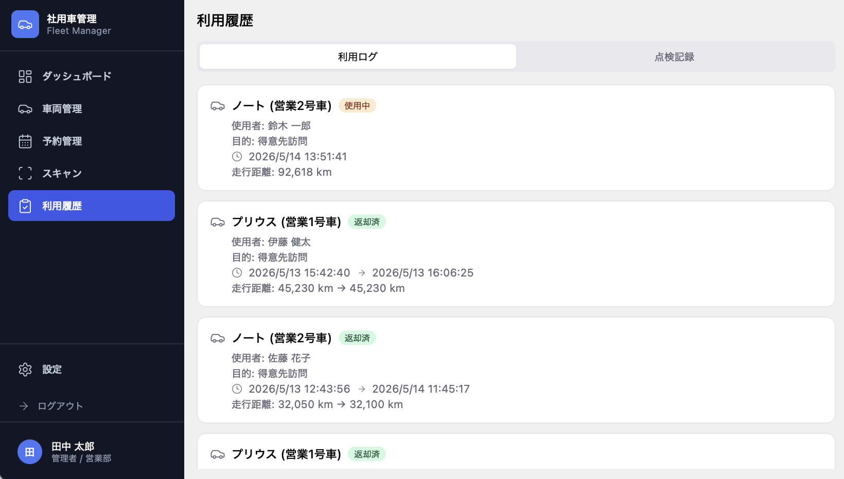
Task: Click the 予約管理 calendar icon
Action: (x=25, y=141)
